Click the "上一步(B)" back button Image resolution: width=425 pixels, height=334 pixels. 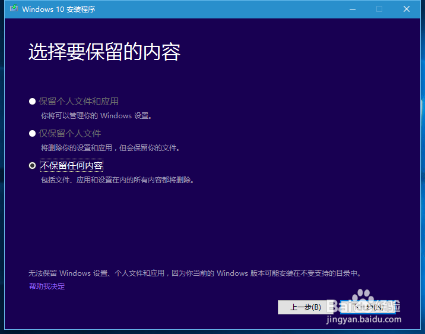coord(306,307)
